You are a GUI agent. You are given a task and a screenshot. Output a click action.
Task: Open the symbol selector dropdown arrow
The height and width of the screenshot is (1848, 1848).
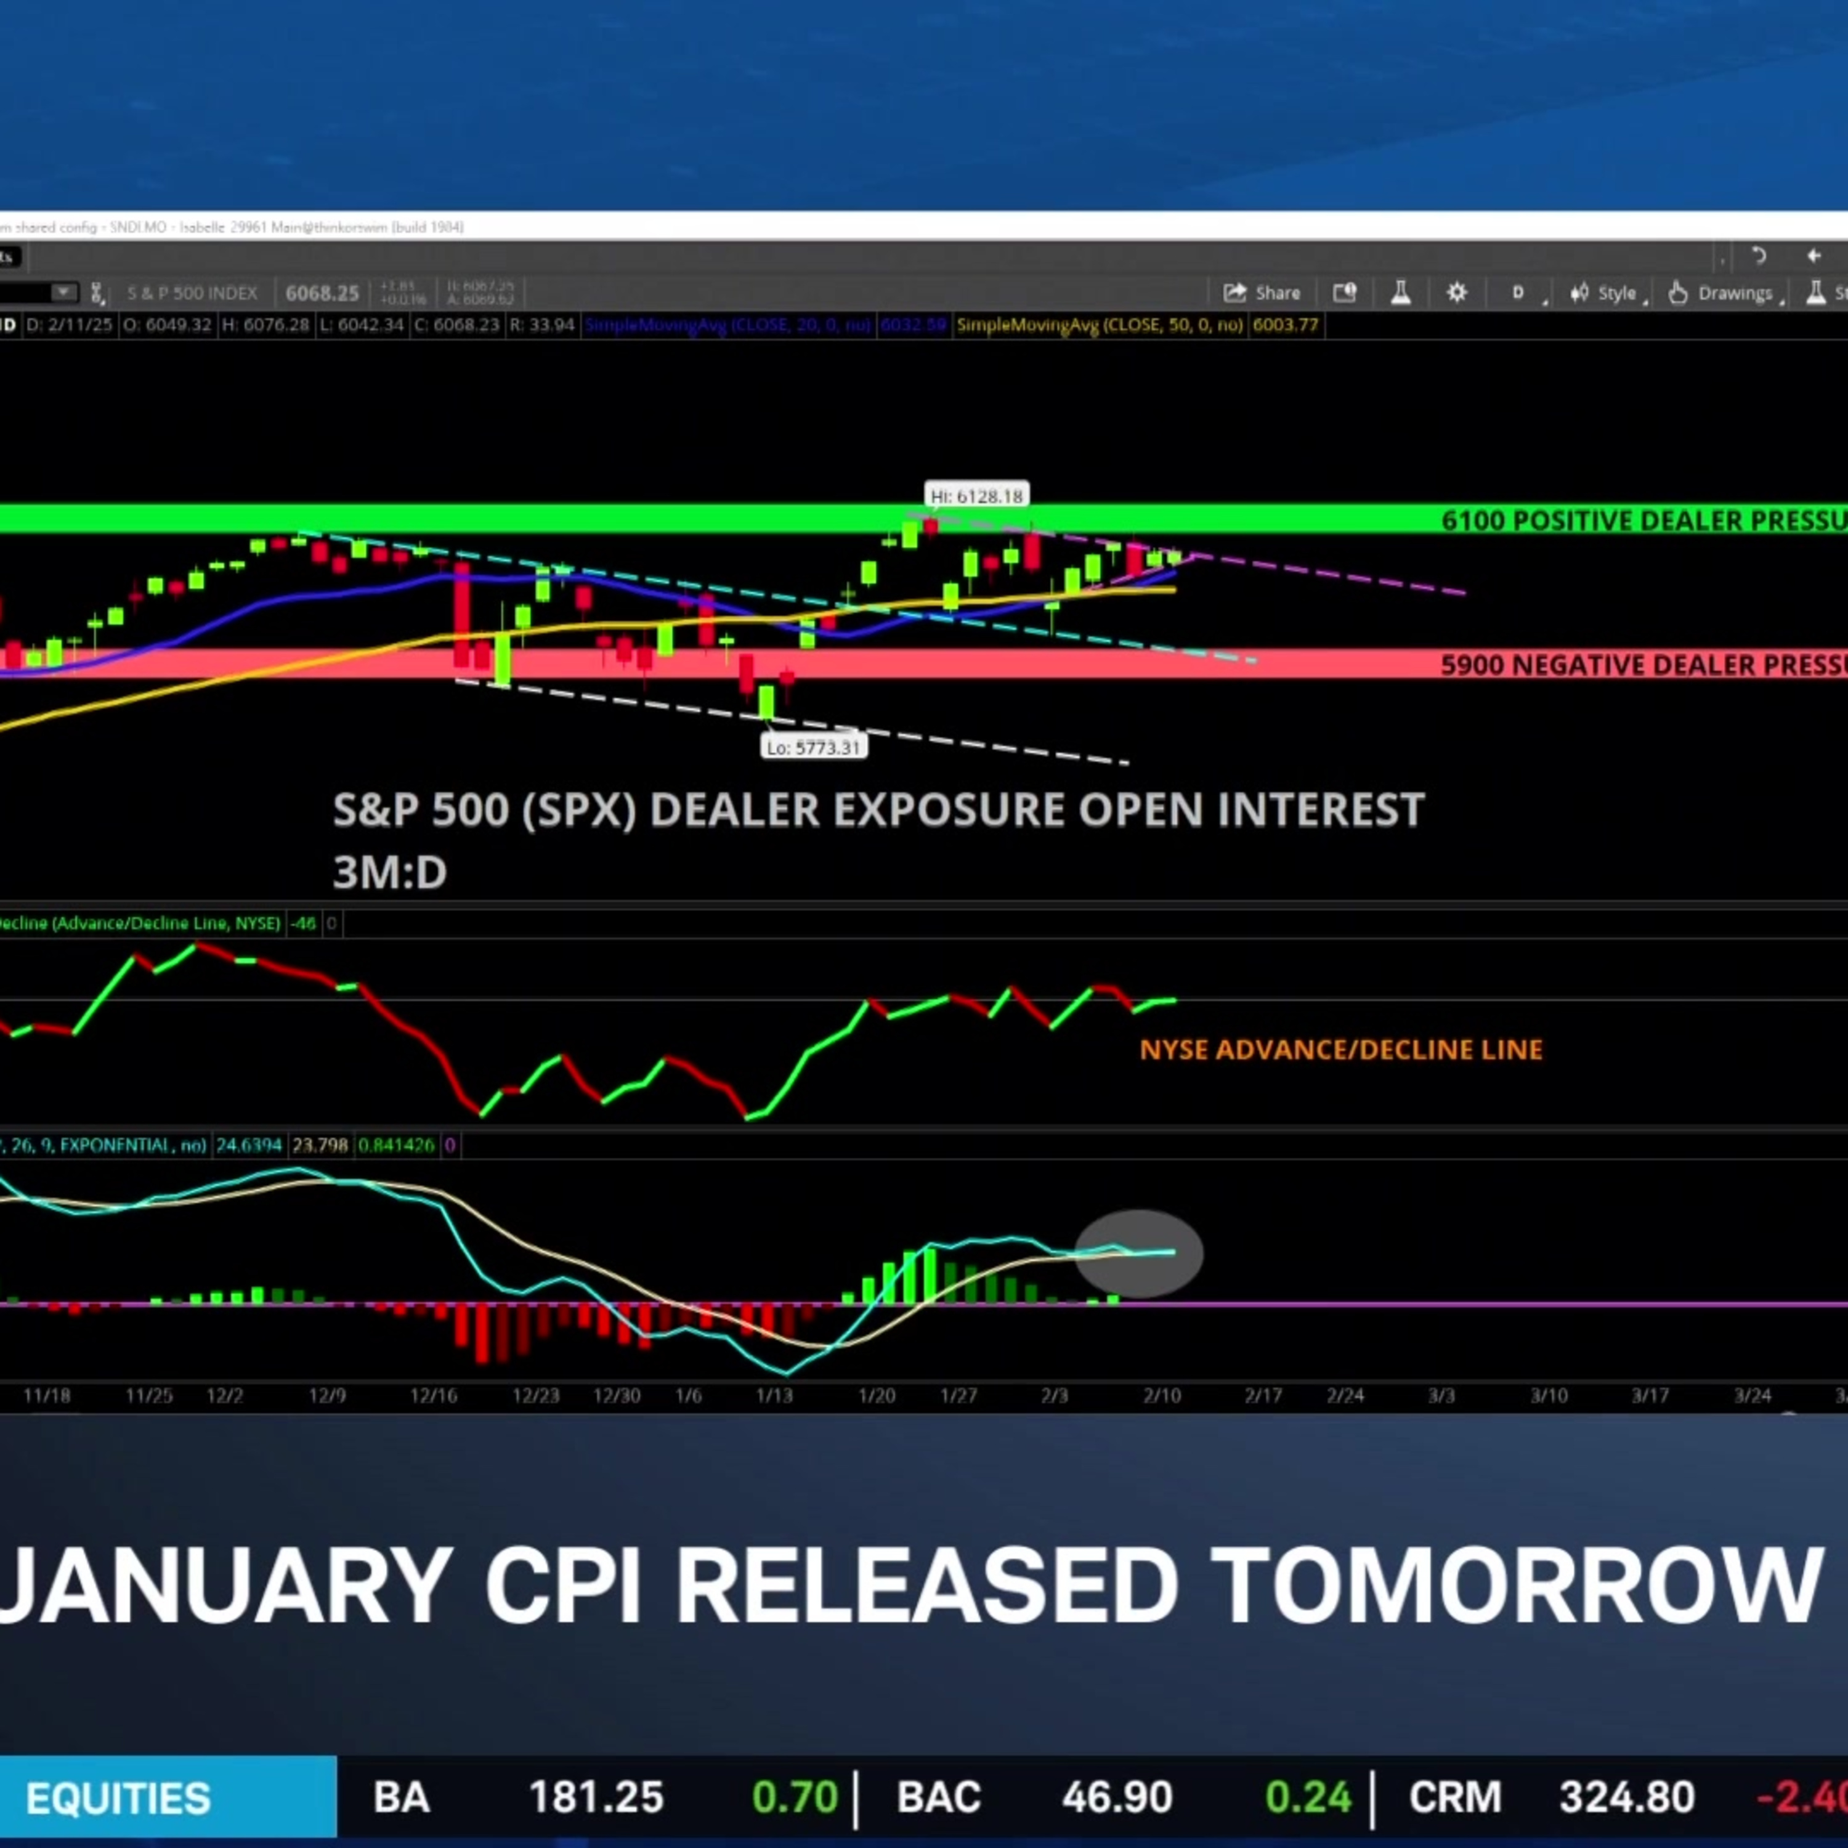tap(63, 293)
